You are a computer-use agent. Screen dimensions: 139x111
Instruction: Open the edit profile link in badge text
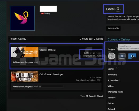[x=131, y=19]
